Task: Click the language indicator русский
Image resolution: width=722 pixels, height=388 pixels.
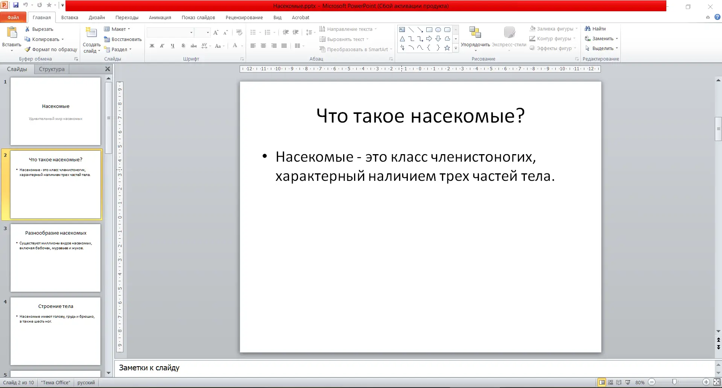Action: coord(86,382)
